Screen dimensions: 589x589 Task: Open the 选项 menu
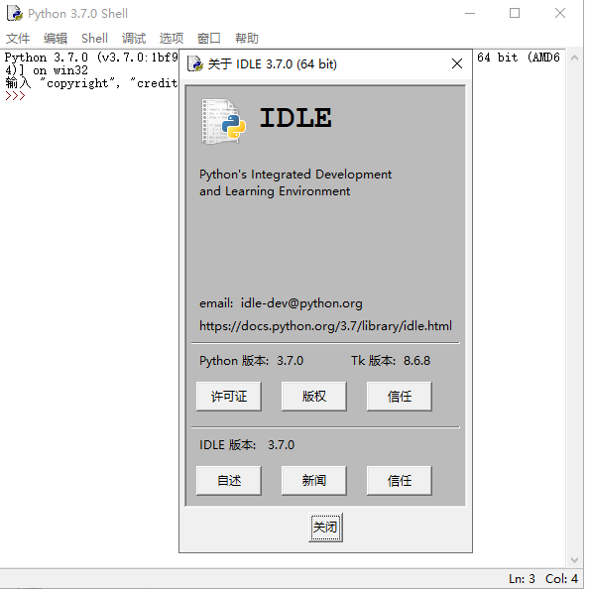pyautogui.click(x=172, y=39)
